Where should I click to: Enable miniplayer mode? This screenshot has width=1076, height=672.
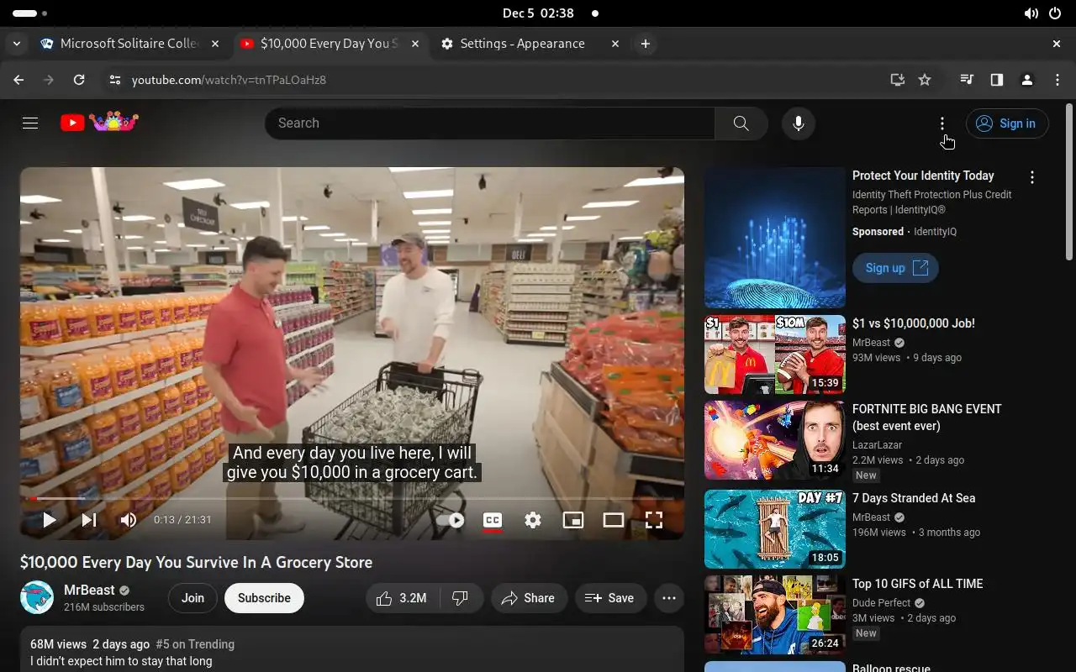point(573,520)
